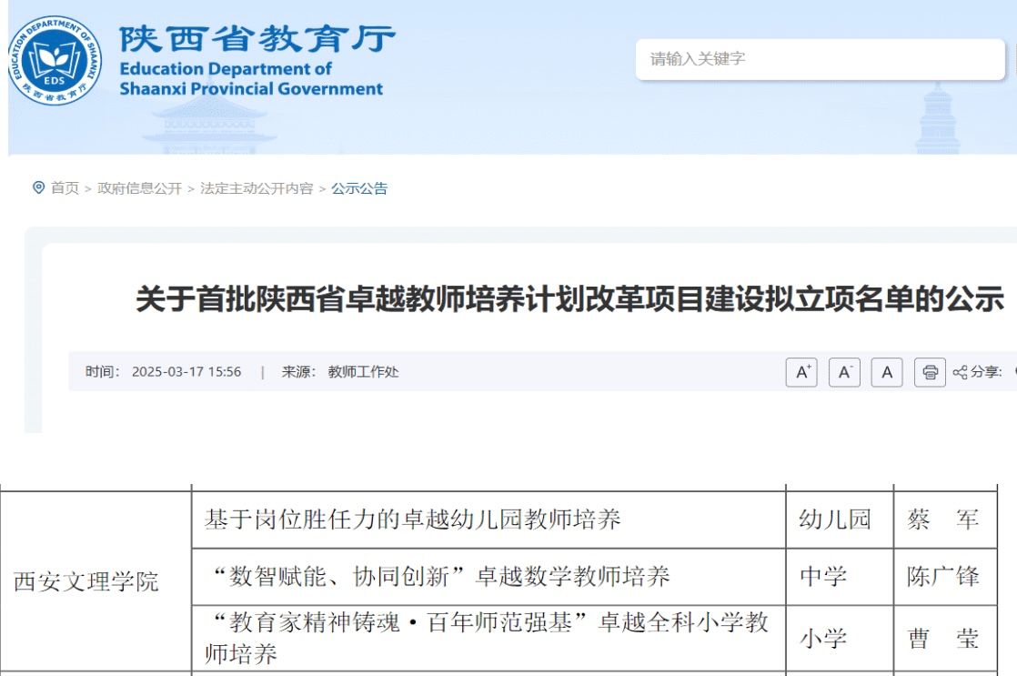Click the decrease font size A- button
Image resolution: width=1017 pixels, height=676 pixels.
(x=844, y=372)
